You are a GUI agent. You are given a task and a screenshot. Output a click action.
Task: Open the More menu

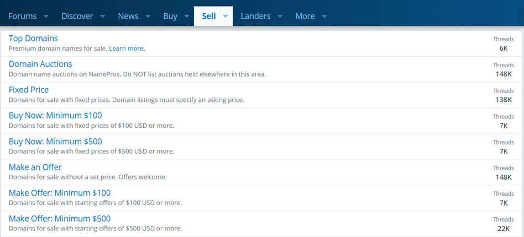click(x=305, y=16)
